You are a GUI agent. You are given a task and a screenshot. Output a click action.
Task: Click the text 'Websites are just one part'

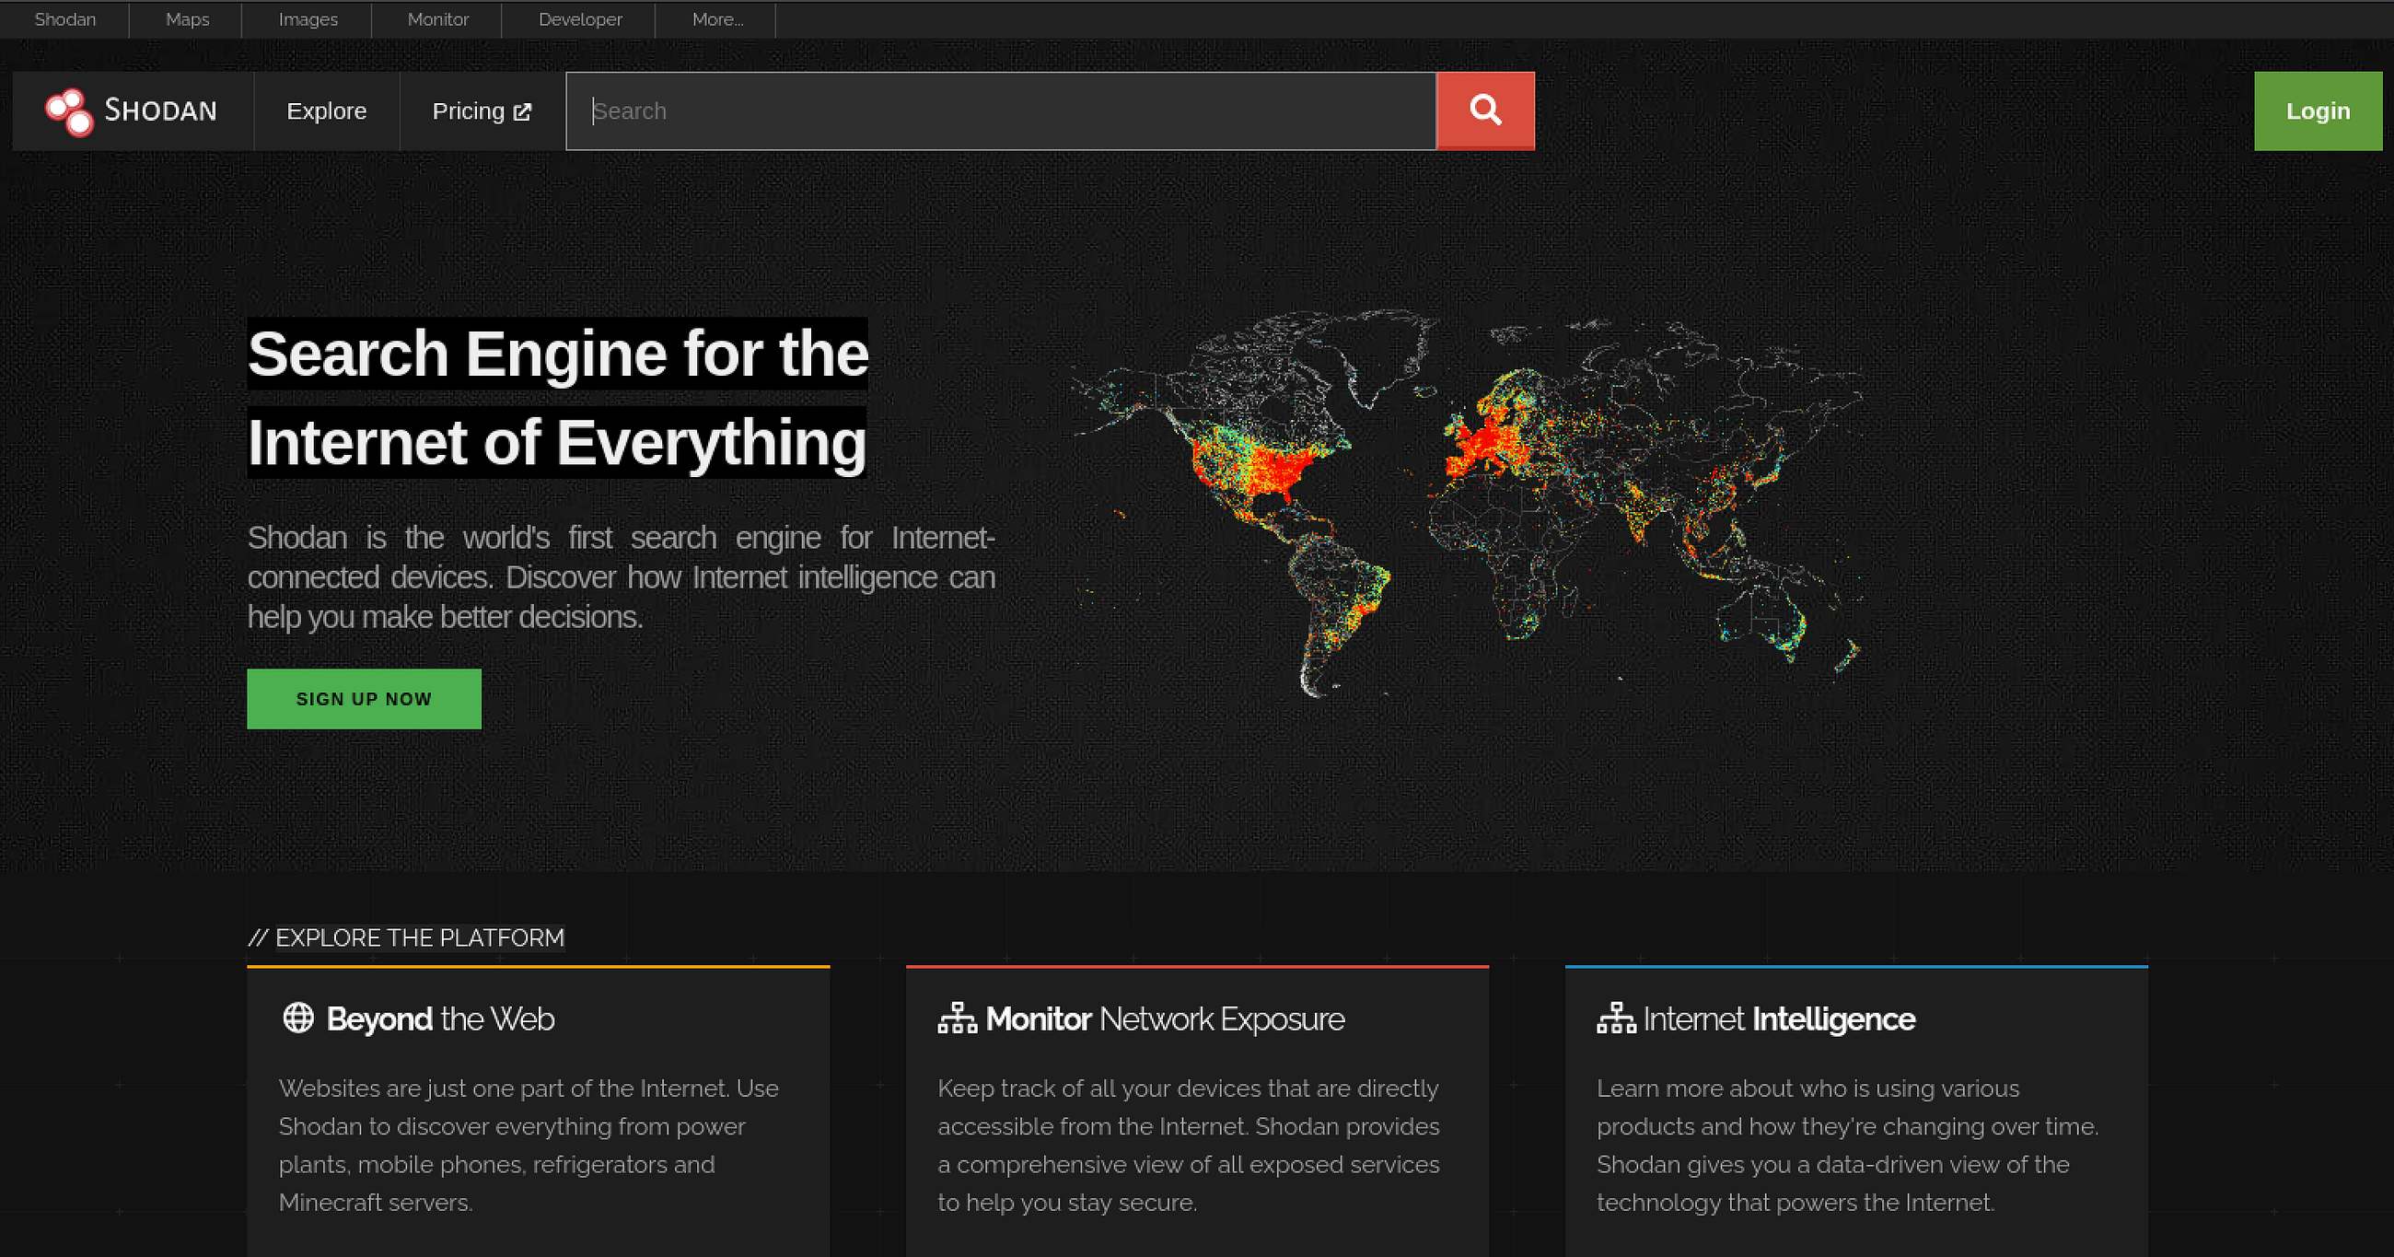423,1088
